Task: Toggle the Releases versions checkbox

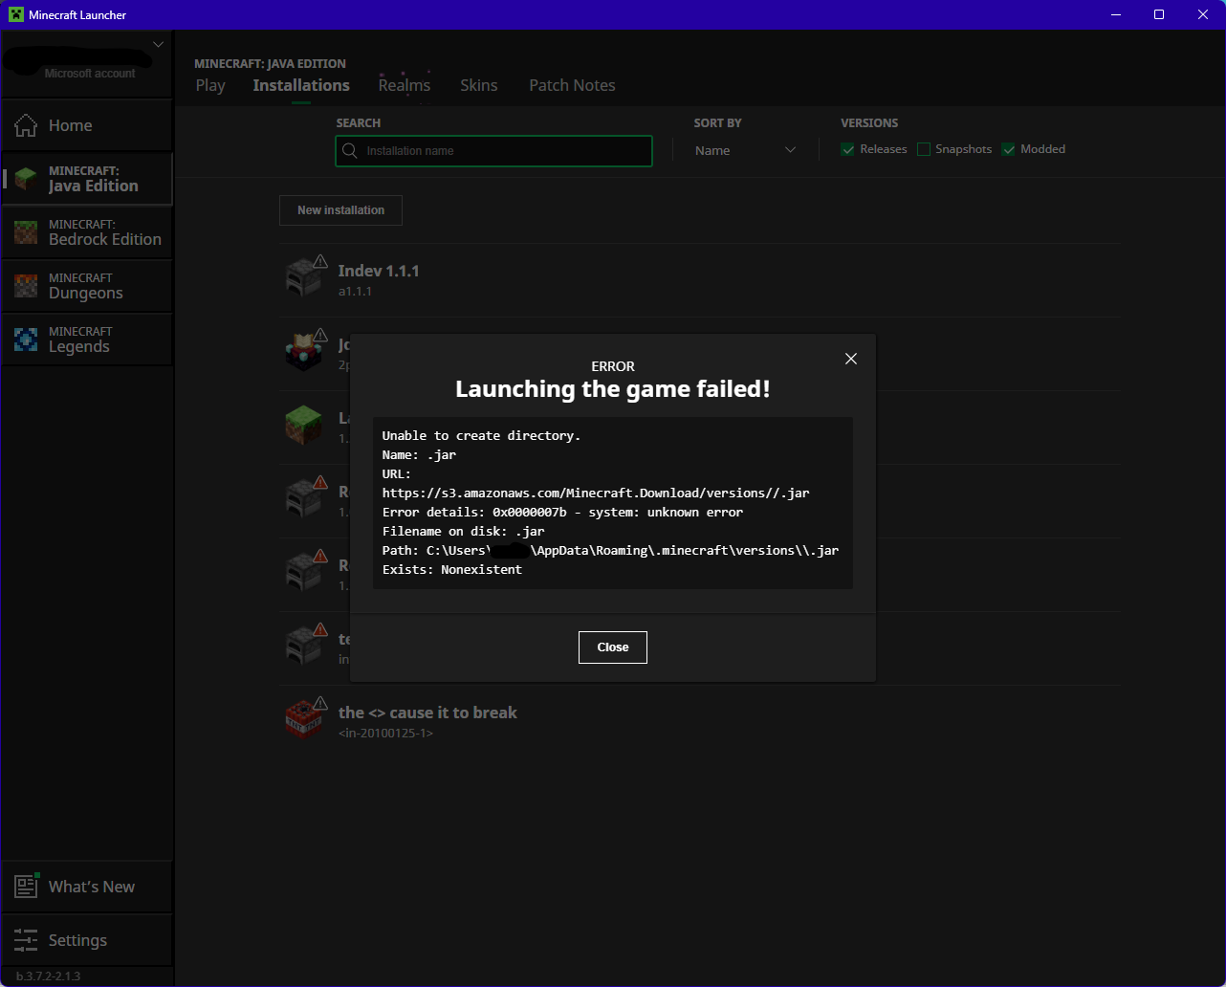Action: (x=847, y=149)
